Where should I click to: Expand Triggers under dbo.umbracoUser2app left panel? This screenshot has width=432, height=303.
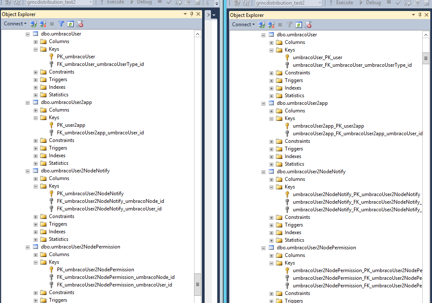(35, 148)
